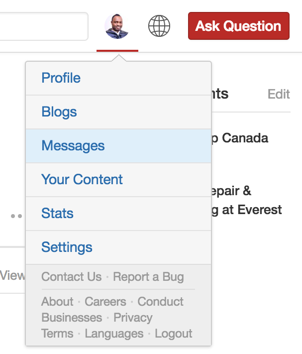The width and height of the screenshot is (302, 354).
Task: Choose the Languages footer link
Action: pyautogui.click(x=114, y=334)
